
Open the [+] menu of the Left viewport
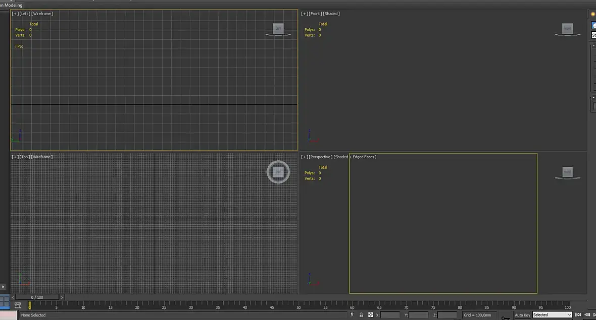(x=15, y=14)
